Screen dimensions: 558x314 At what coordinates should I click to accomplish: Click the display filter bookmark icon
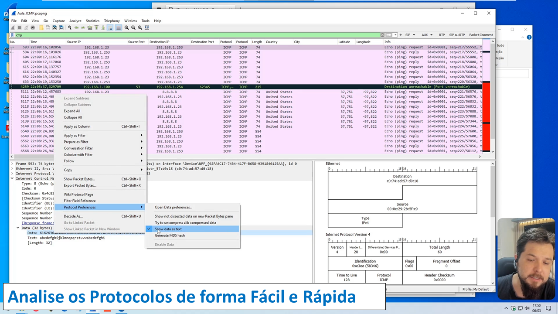tap(12, 35)
